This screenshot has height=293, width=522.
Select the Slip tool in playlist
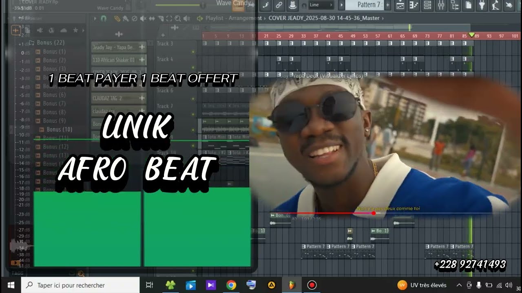[153, 18]
